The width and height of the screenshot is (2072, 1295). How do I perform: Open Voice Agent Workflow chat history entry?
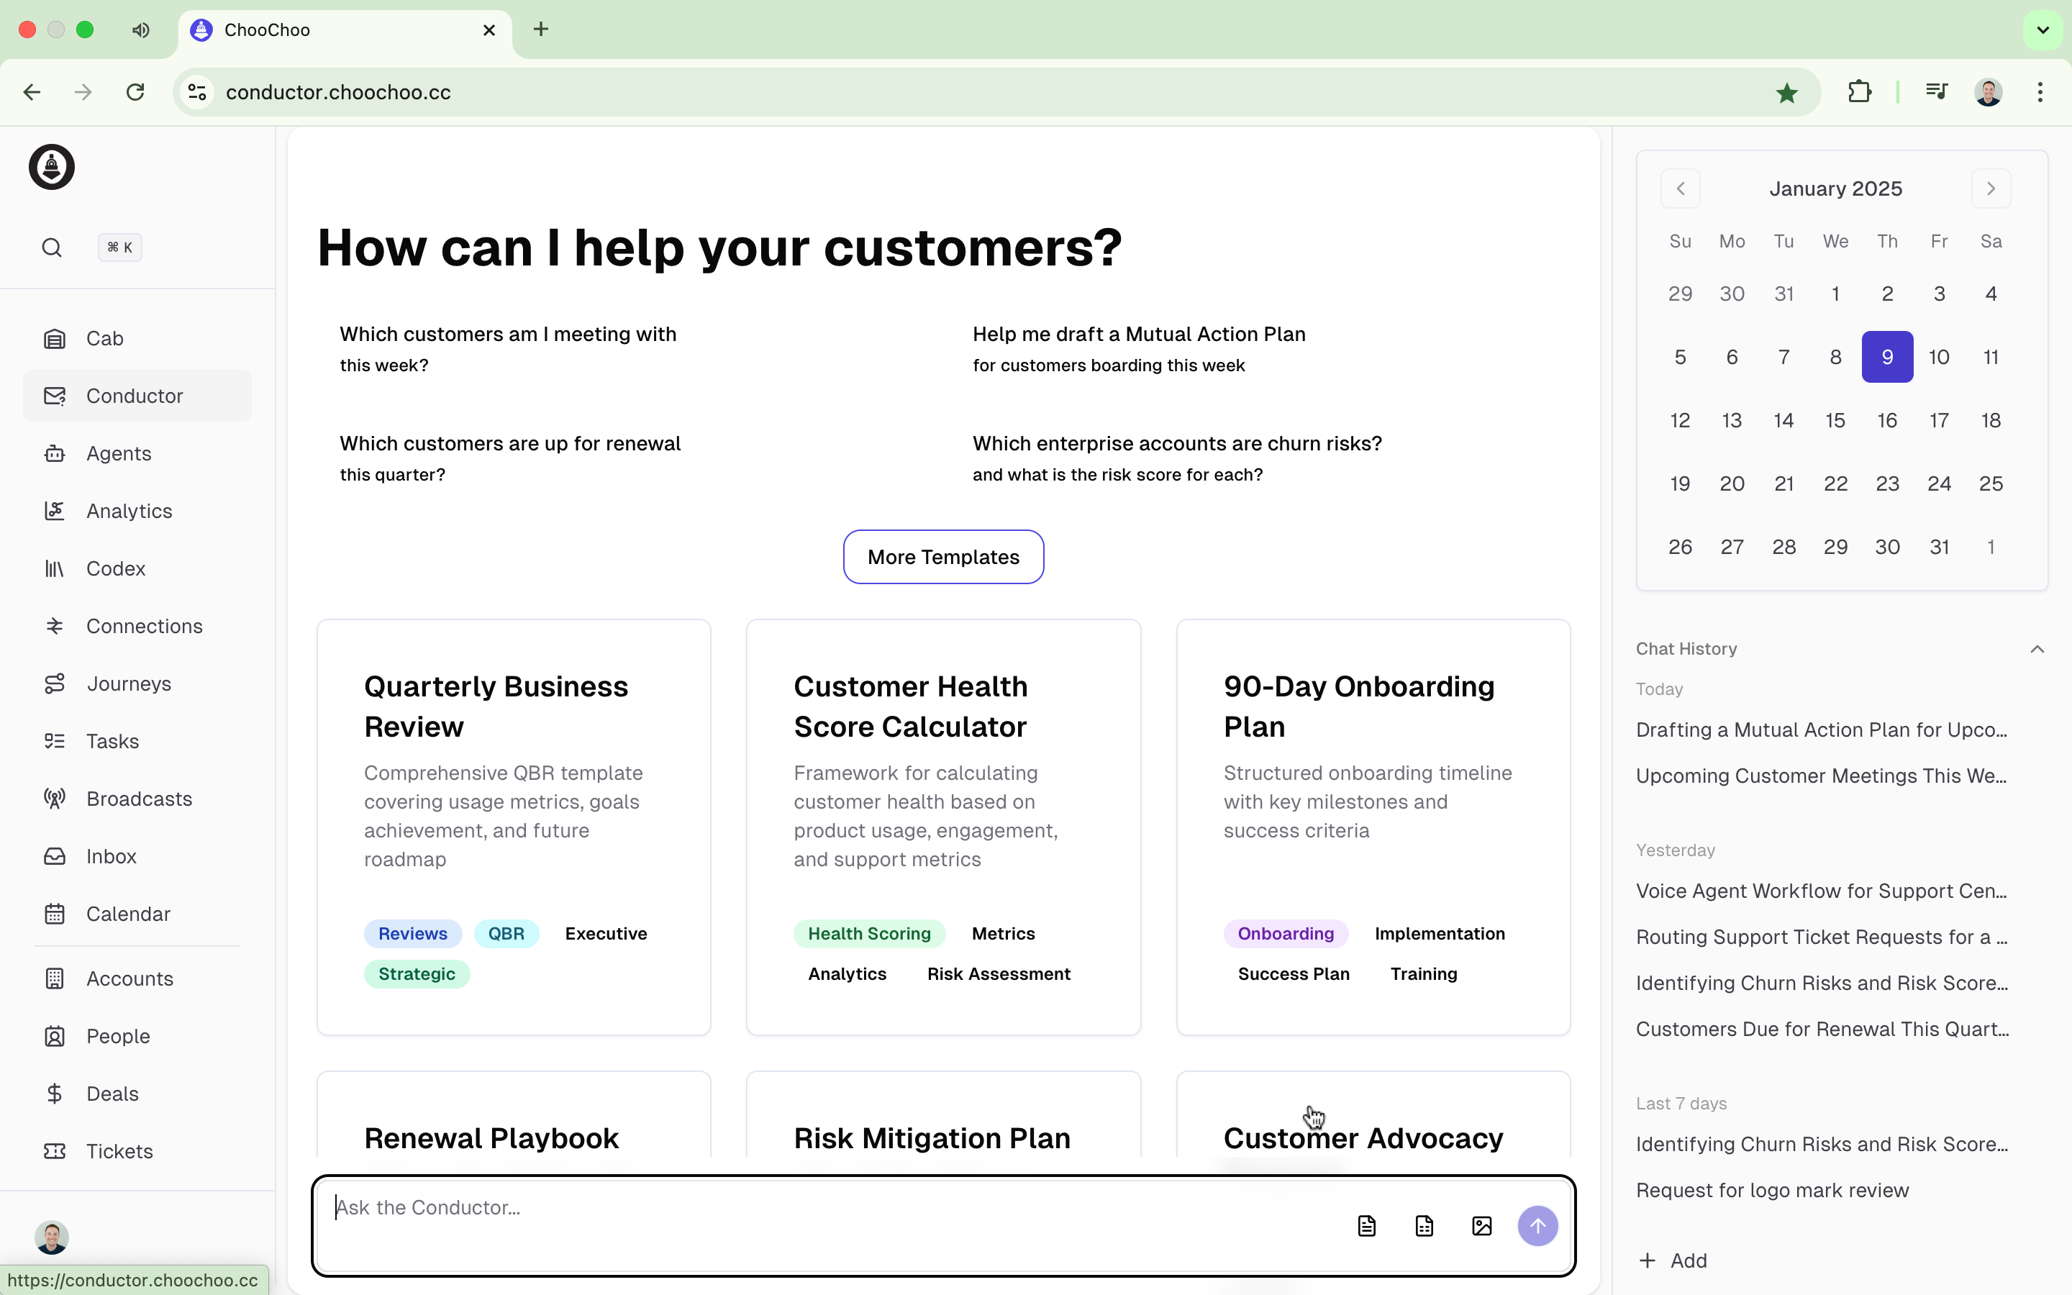coord(1820,891)
